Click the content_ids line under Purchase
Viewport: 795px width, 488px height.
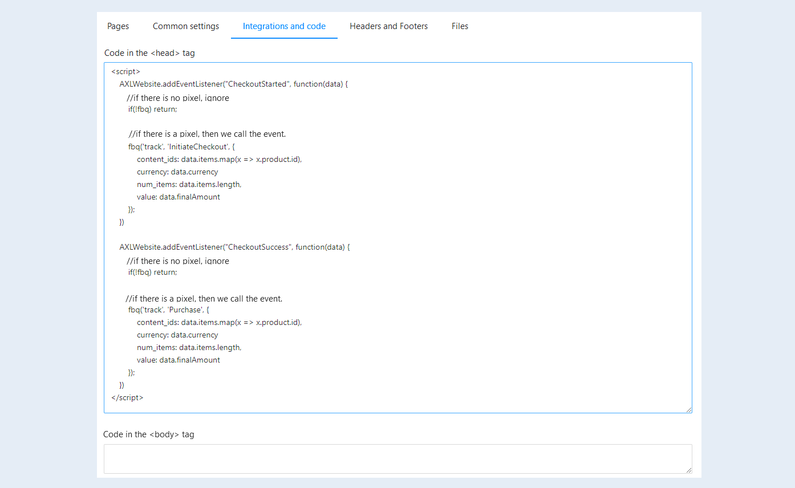coord(219,322)
